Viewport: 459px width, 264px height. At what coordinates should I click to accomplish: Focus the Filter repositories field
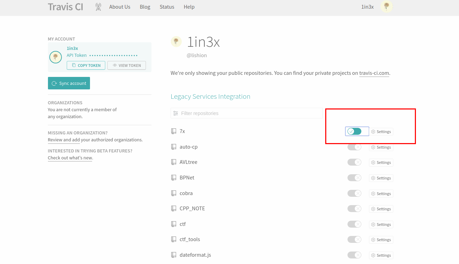pyautogui.click(x=250, y=113)
